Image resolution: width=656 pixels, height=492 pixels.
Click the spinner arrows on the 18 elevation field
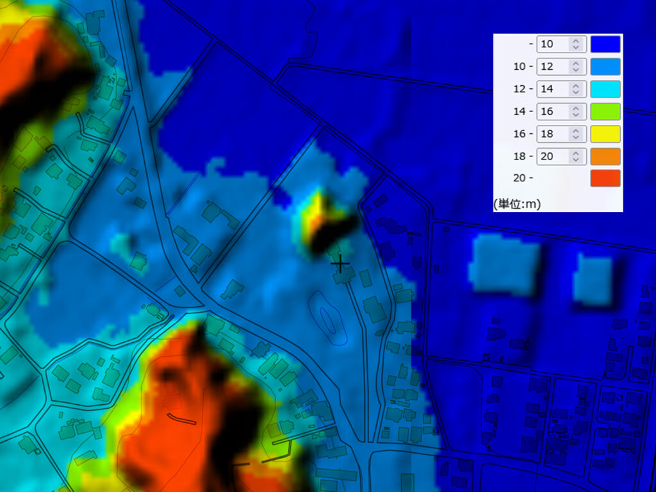pos(576,134)
